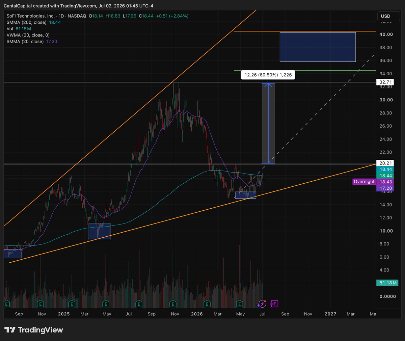Click the purple lightning bolt news icon
The image size is (405, 341).
(x=262, y=304)
